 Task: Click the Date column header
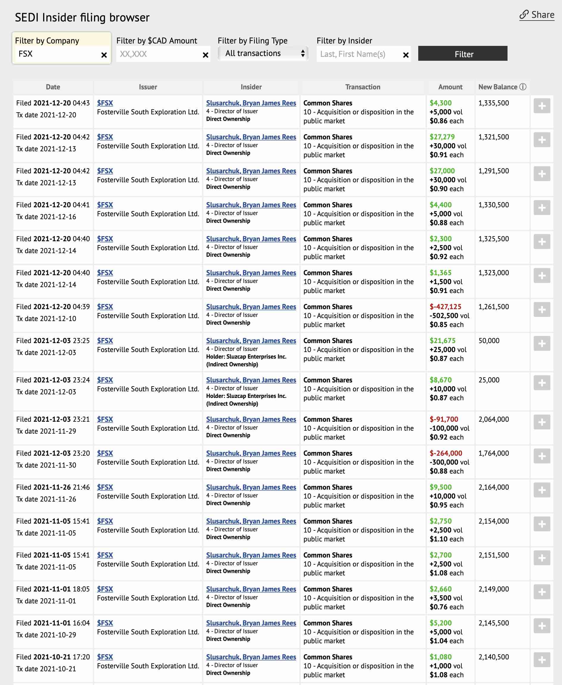[x=53, y=87]
